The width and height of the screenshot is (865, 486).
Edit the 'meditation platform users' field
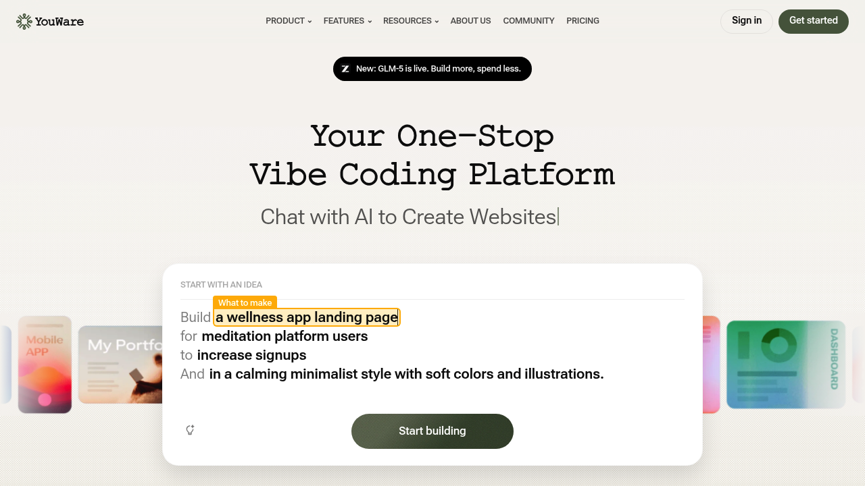[284, 336]
